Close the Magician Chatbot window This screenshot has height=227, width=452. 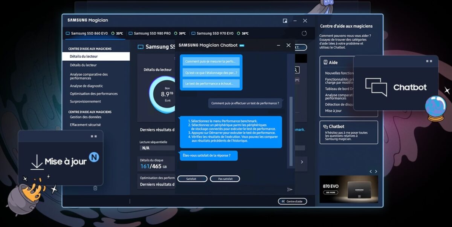(x=289, y=45)
